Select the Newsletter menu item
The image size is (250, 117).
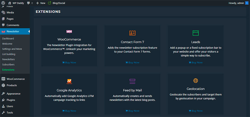click(15, 32)
